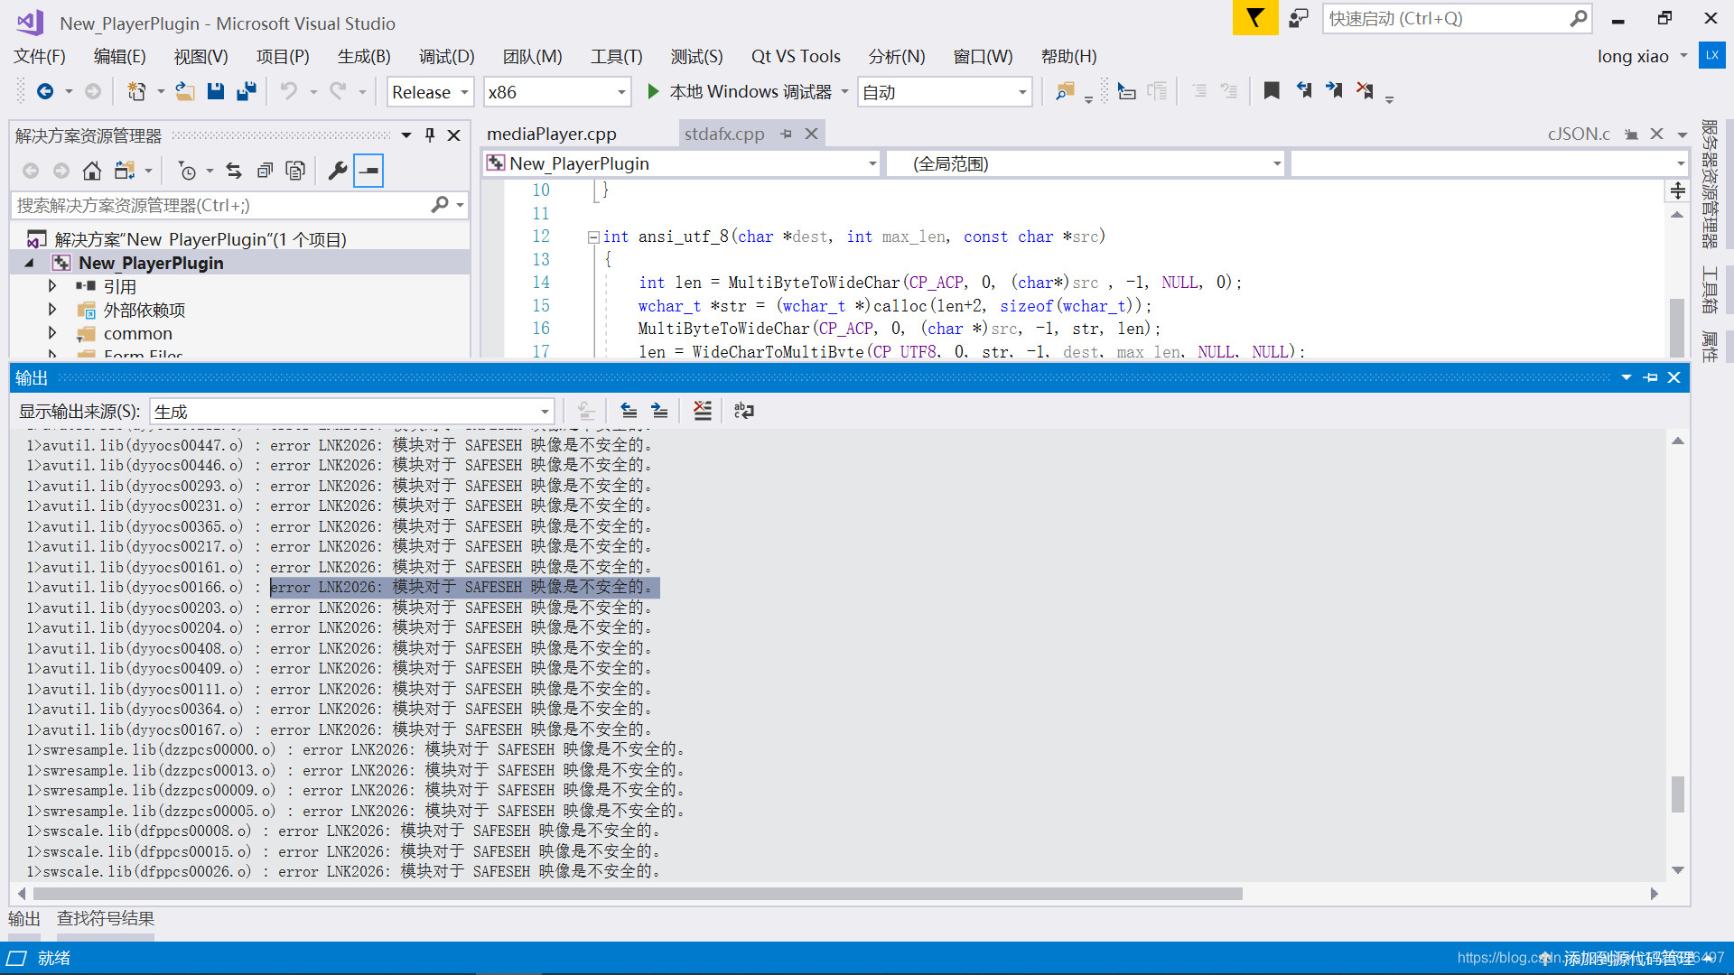This screenshot has height=975, width=1734.
Task: Click the Solution Explorer Home icon
Action: pyautogui.click(x=91, y=171)
